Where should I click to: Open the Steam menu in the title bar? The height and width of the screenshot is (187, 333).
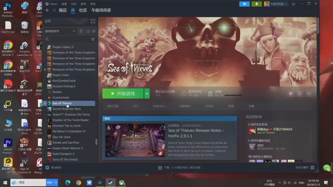pos(51,4)
